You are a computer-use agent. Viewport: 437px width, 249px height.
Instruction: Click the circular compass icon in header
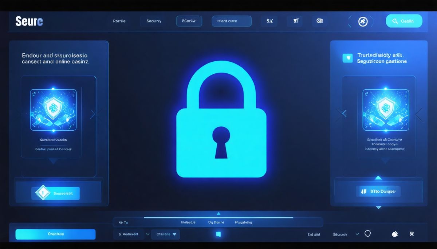[363, 21]
